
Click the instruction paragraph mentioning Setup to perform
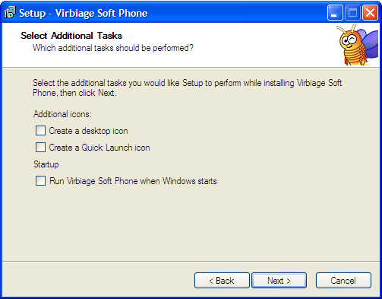(x=188, y=87)
